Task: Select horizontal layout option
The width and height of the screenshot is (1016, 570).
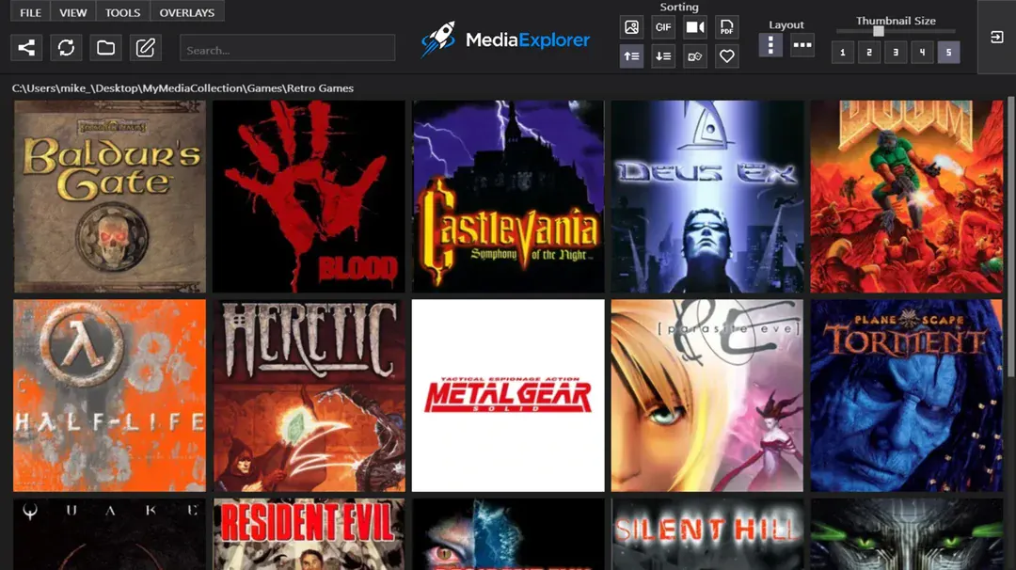Action: pos(802,45)
